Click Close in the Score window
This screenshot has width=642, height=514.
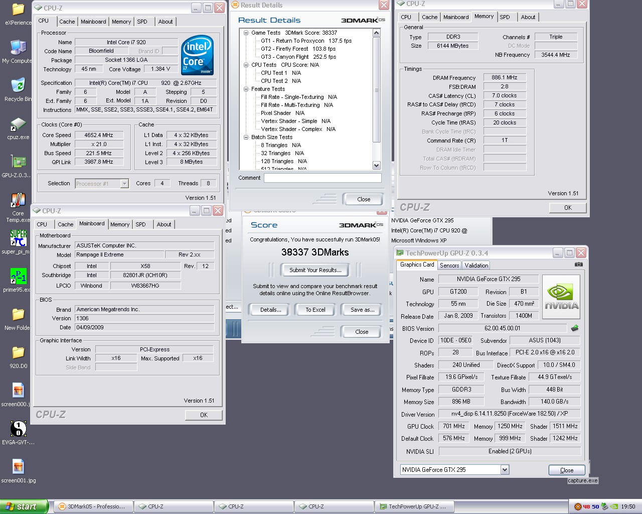pos(362,332)
